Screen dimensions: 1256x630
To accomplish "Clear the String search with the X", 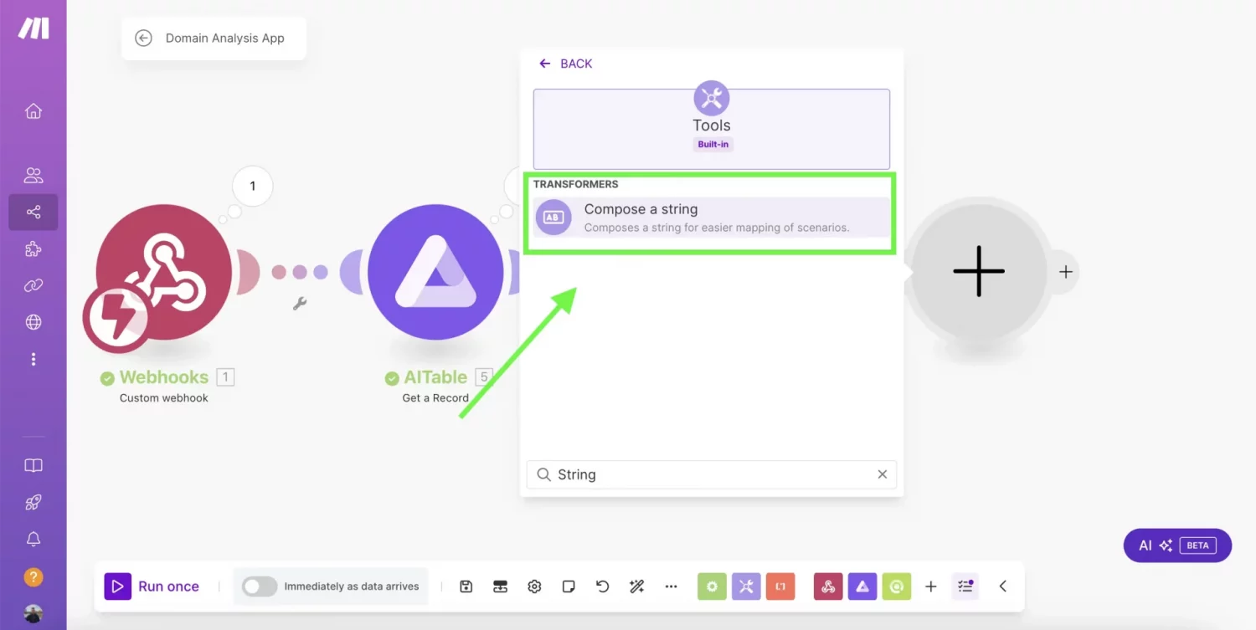I will [882, 474].
